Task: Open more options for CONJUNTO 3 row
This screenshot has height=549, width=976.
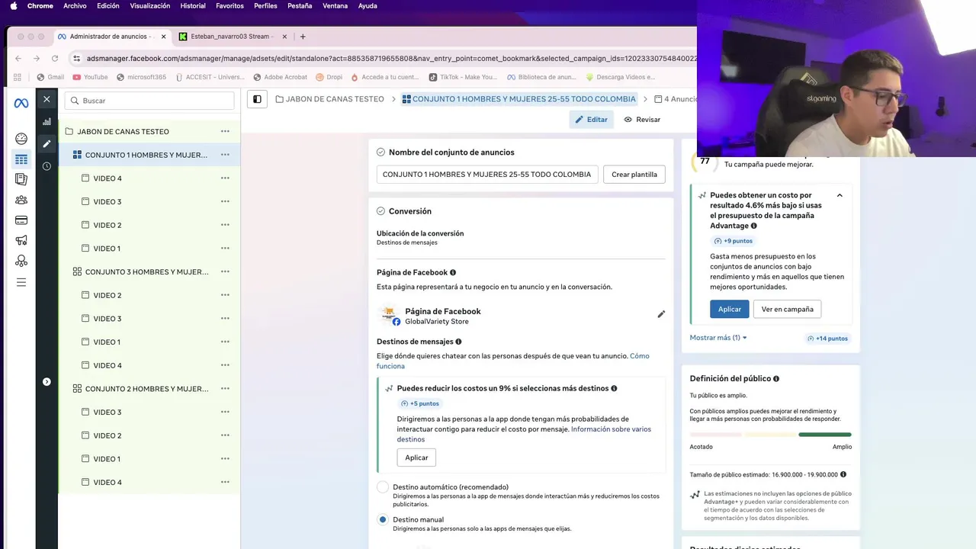Action: 225,271
